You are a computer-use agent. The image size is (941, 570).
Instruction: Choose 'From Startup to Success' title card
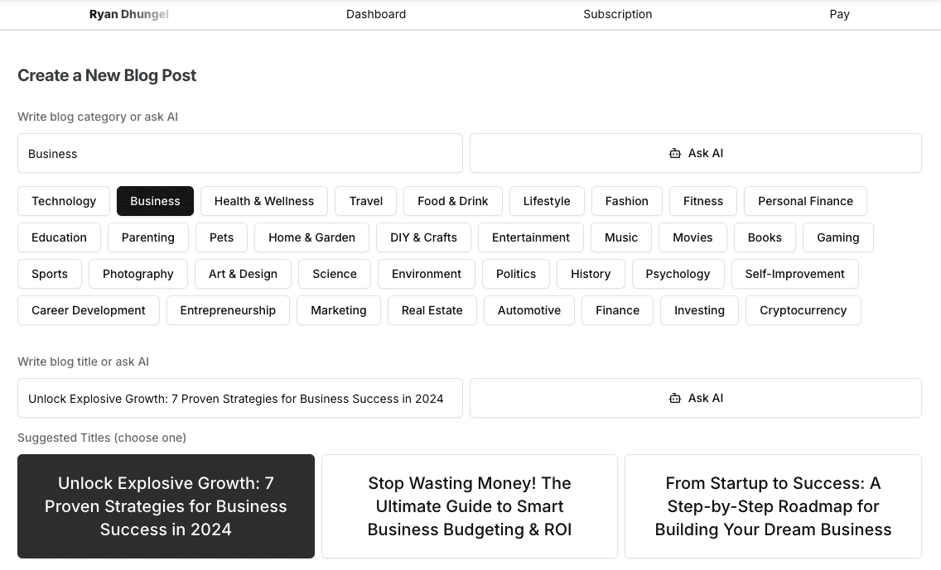pyautogui.click(x=773, y=506)
